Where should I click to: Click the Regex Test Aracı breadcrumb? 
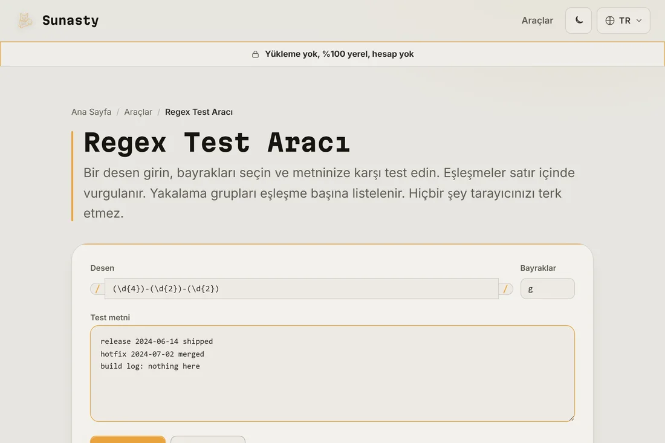click(x=199, y=112)
